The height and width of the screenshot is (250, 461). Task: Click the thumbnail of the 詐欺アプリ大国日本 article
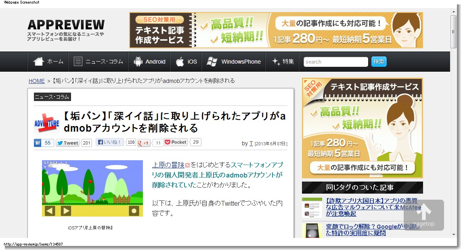coord(312,207)
